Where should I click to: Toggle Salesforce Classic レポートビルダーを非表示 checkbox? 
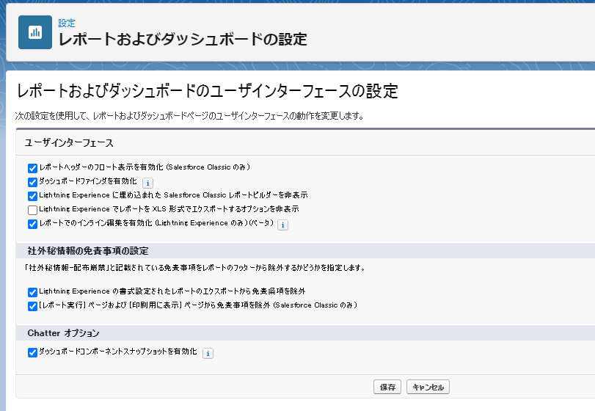coord(32,196)
